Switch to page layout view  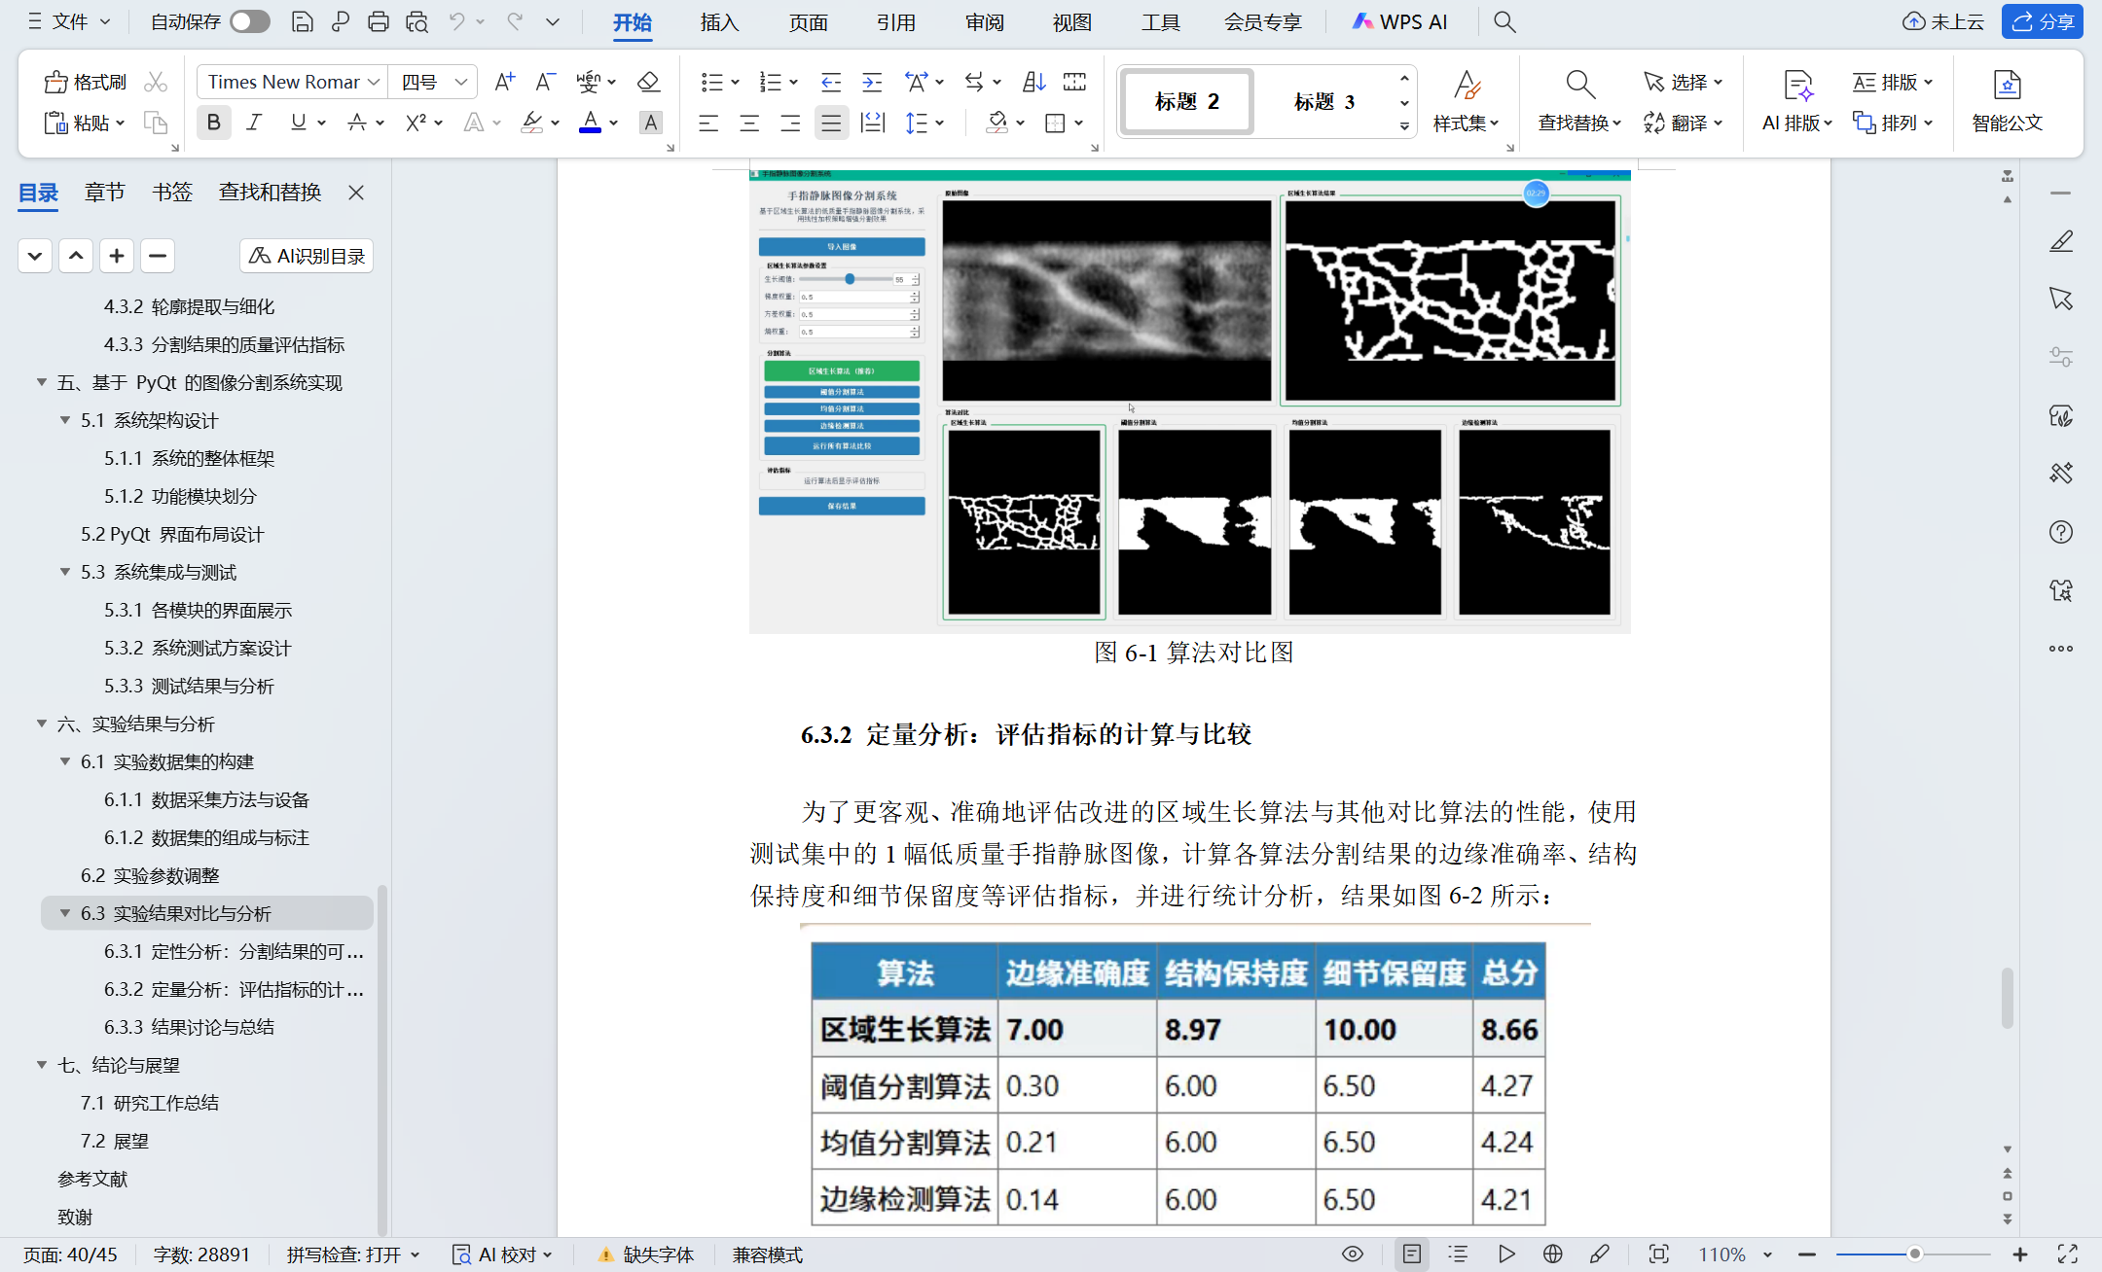click(x=1412, y=1254)
